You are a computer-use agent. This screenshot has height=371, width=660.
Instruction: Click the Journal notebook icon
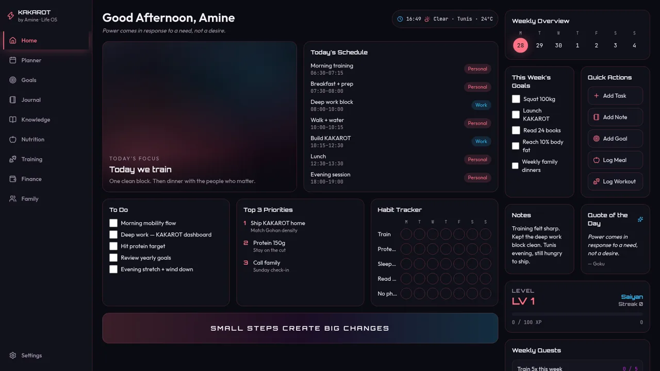click(x=13, y=100)
